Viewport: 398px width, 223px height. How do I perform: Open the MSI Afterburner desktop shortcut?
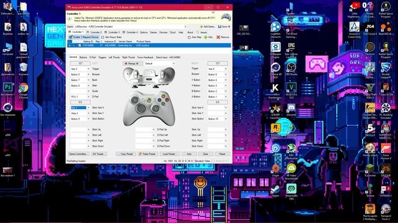pyautogui.click(x=291, y=149)
